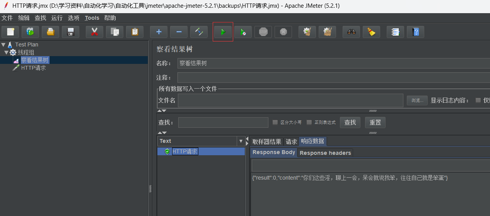Toggle selected element enable/disable icon
Screen dimensions: 490x216
click(199, 32)
